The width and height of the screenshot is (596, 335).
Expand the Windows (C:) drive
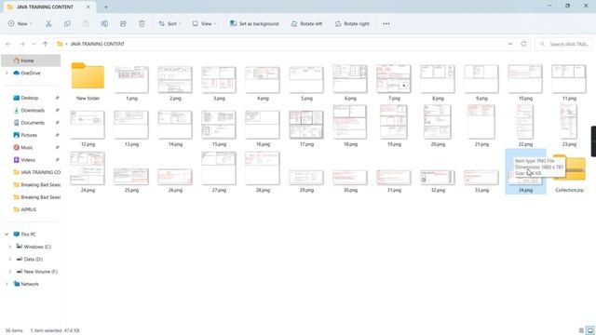(x=10, y=247)
